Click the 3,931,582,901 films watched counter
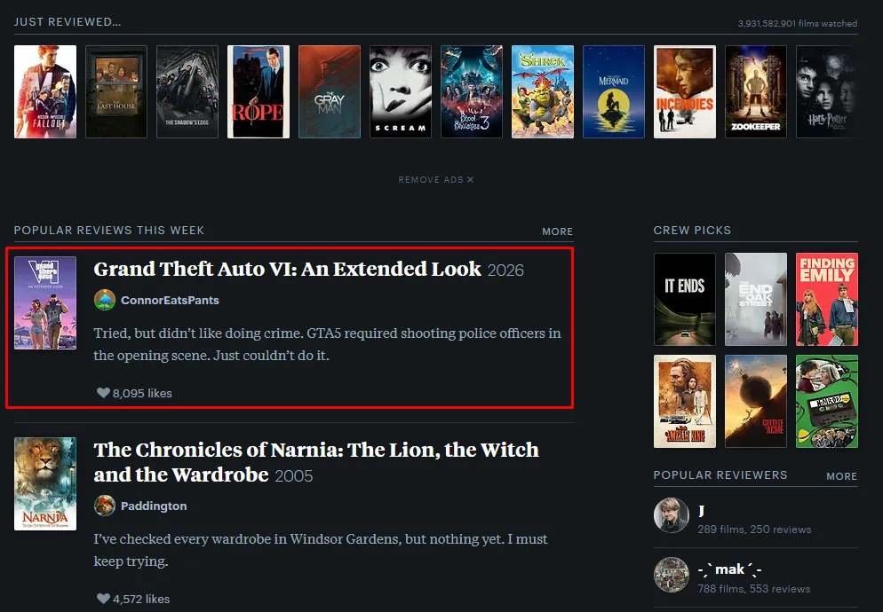 pyautogui.click(x=798, y=24)
